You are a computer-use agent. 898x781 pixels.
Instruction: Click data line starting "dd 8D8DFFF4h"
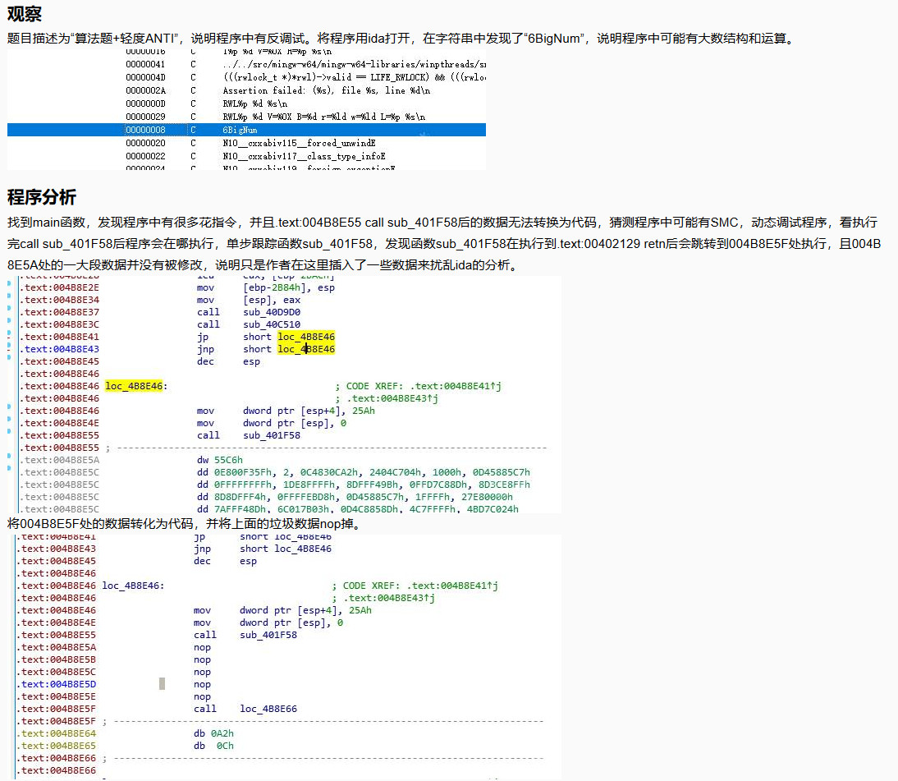pyautogui.click(x=355, y=497)
